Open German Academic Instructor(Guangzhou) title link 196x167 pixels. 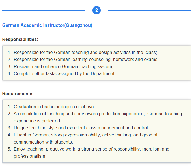click(47, 25)
